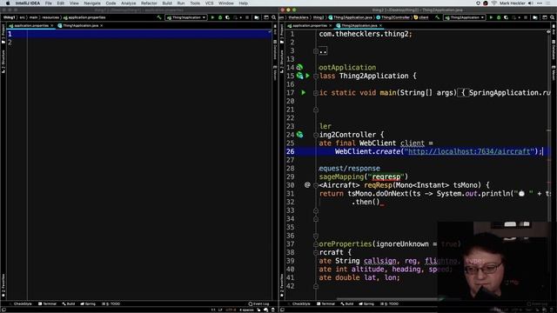Image resolution: width=557 pixels, height=313 pixels.
Task: Run Thing2Application from the right window toolbar
Action: click(491, 17)
